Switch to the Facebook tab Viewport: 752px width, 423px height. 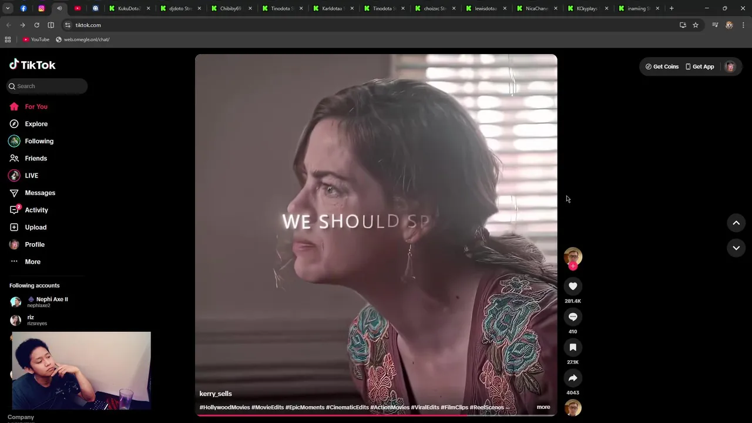tap(23, 8)
